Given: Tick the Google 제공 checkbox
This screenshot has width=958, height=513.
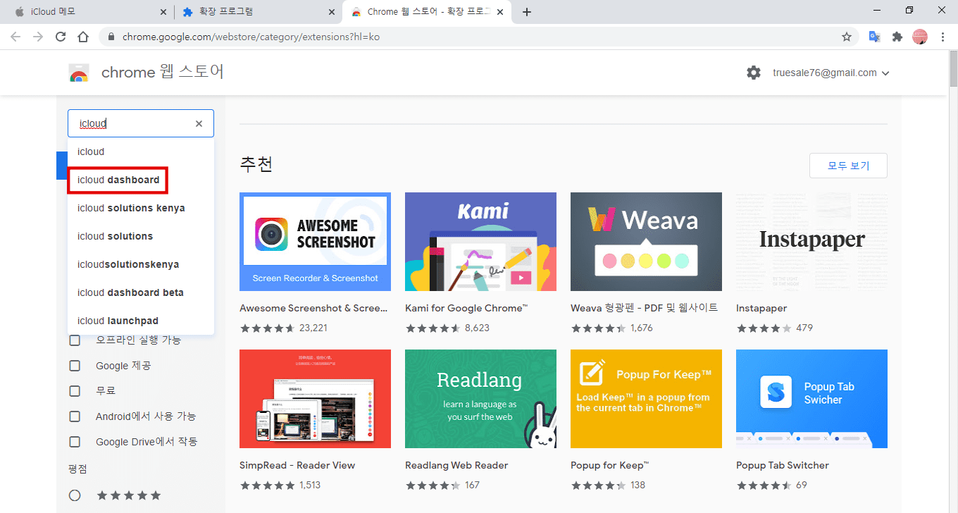Looking at the screenshot, I should 75,366.
